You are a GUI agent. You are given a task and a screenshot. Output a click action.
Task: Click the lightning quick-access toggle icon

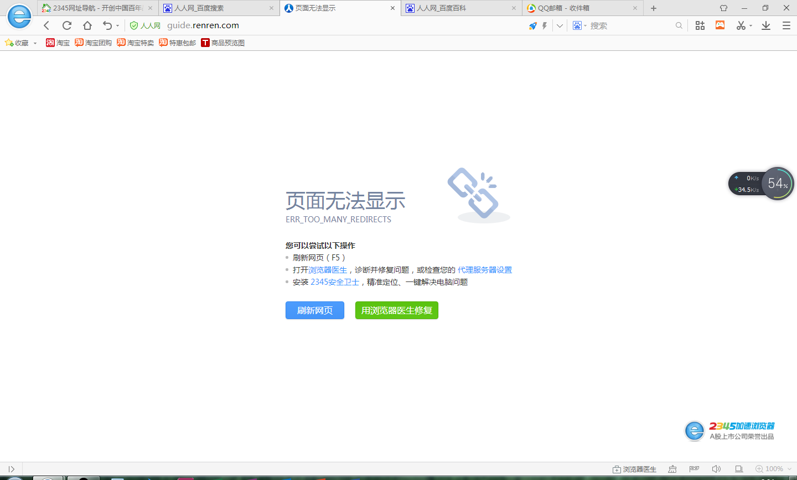pyautogui.click(x=545, y=25)
